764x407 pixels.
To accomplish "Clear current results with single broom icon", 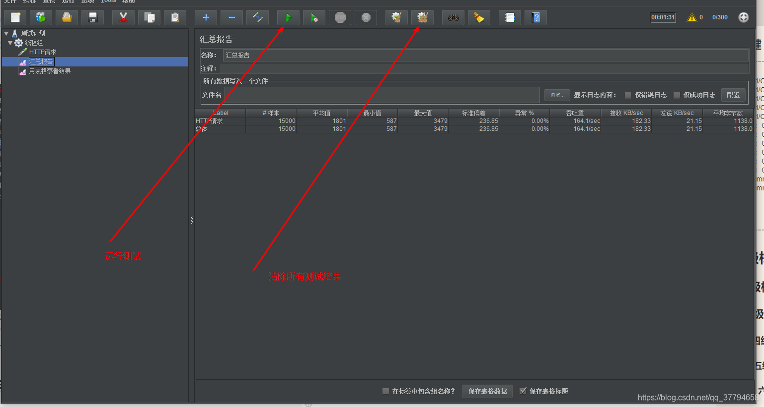I will coord(397,18).
